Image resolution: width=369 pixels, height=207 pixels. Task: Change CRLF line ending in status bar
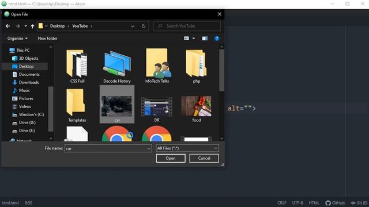click(282, 203)
